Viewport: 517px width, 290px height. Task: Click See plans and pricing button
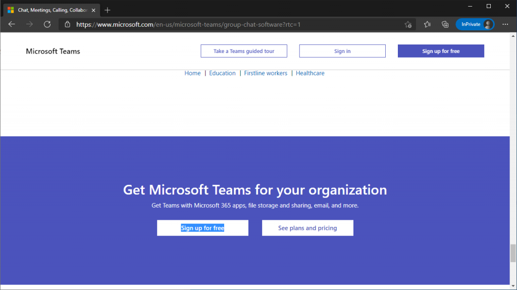tap(307, 228)
